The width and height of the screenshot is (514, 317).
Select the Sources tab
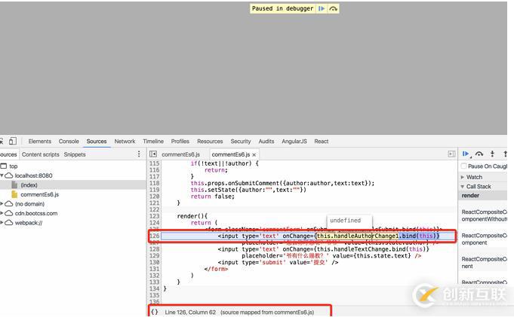97,142
